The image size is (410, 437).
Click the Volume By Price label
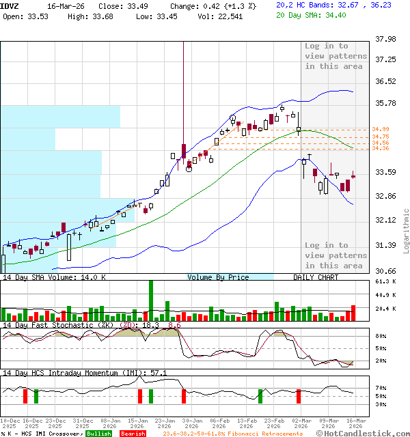219,277
